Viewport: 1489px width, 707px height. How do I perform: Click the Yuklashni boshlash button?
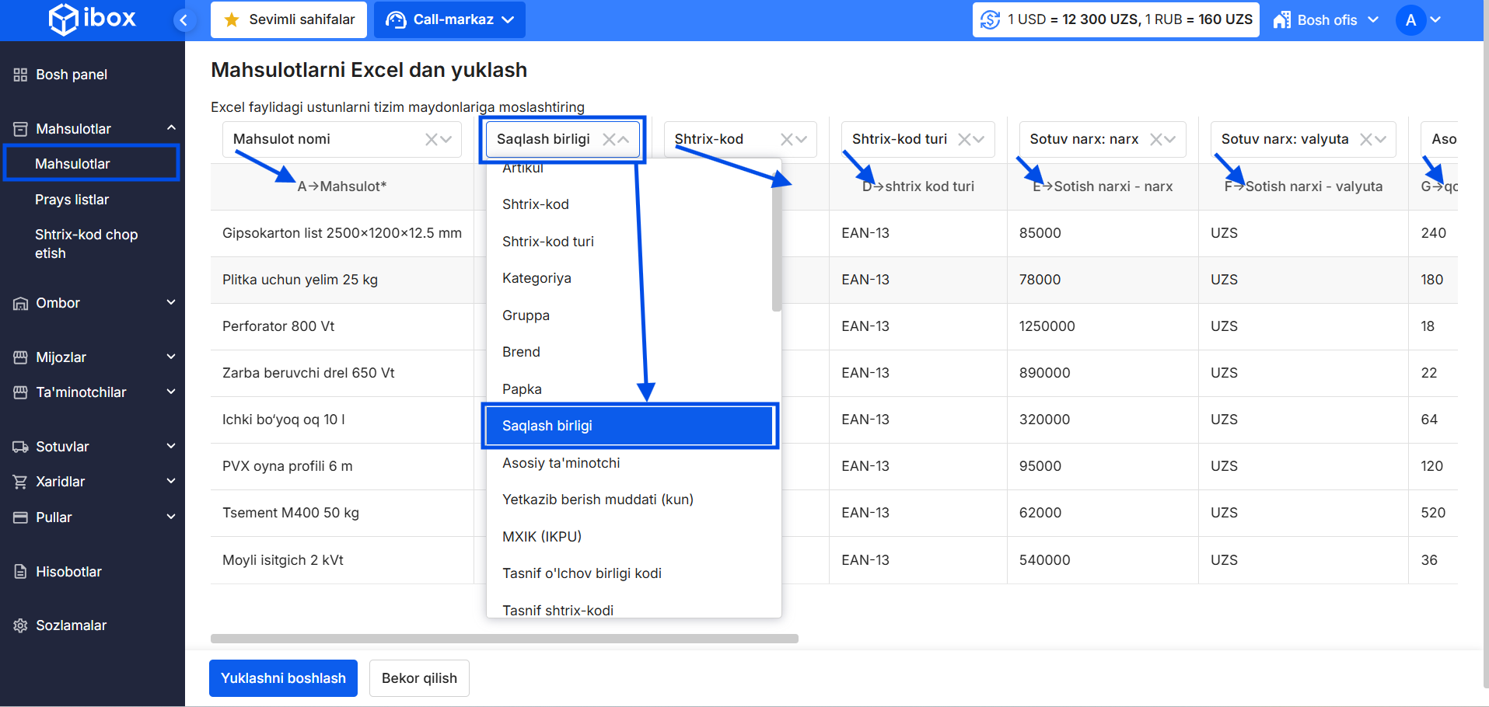[283, 678]
